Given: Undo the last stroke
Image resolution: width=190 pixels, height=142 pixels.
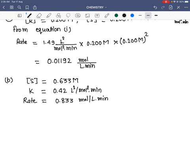Looking at the screenshot, I should [x=155, y=7].
